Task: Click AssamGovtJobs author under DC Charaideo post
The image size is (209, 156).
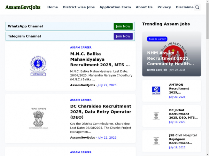Action: click(x=83, y=138)
